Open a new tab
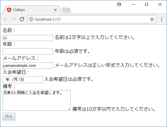Image resolution: width=167 pixels, height=127 pixels. 66,10
